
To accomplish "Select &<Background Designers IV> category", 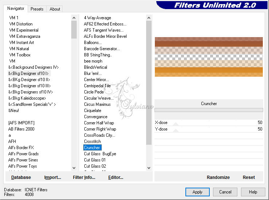I will point(33,67).
